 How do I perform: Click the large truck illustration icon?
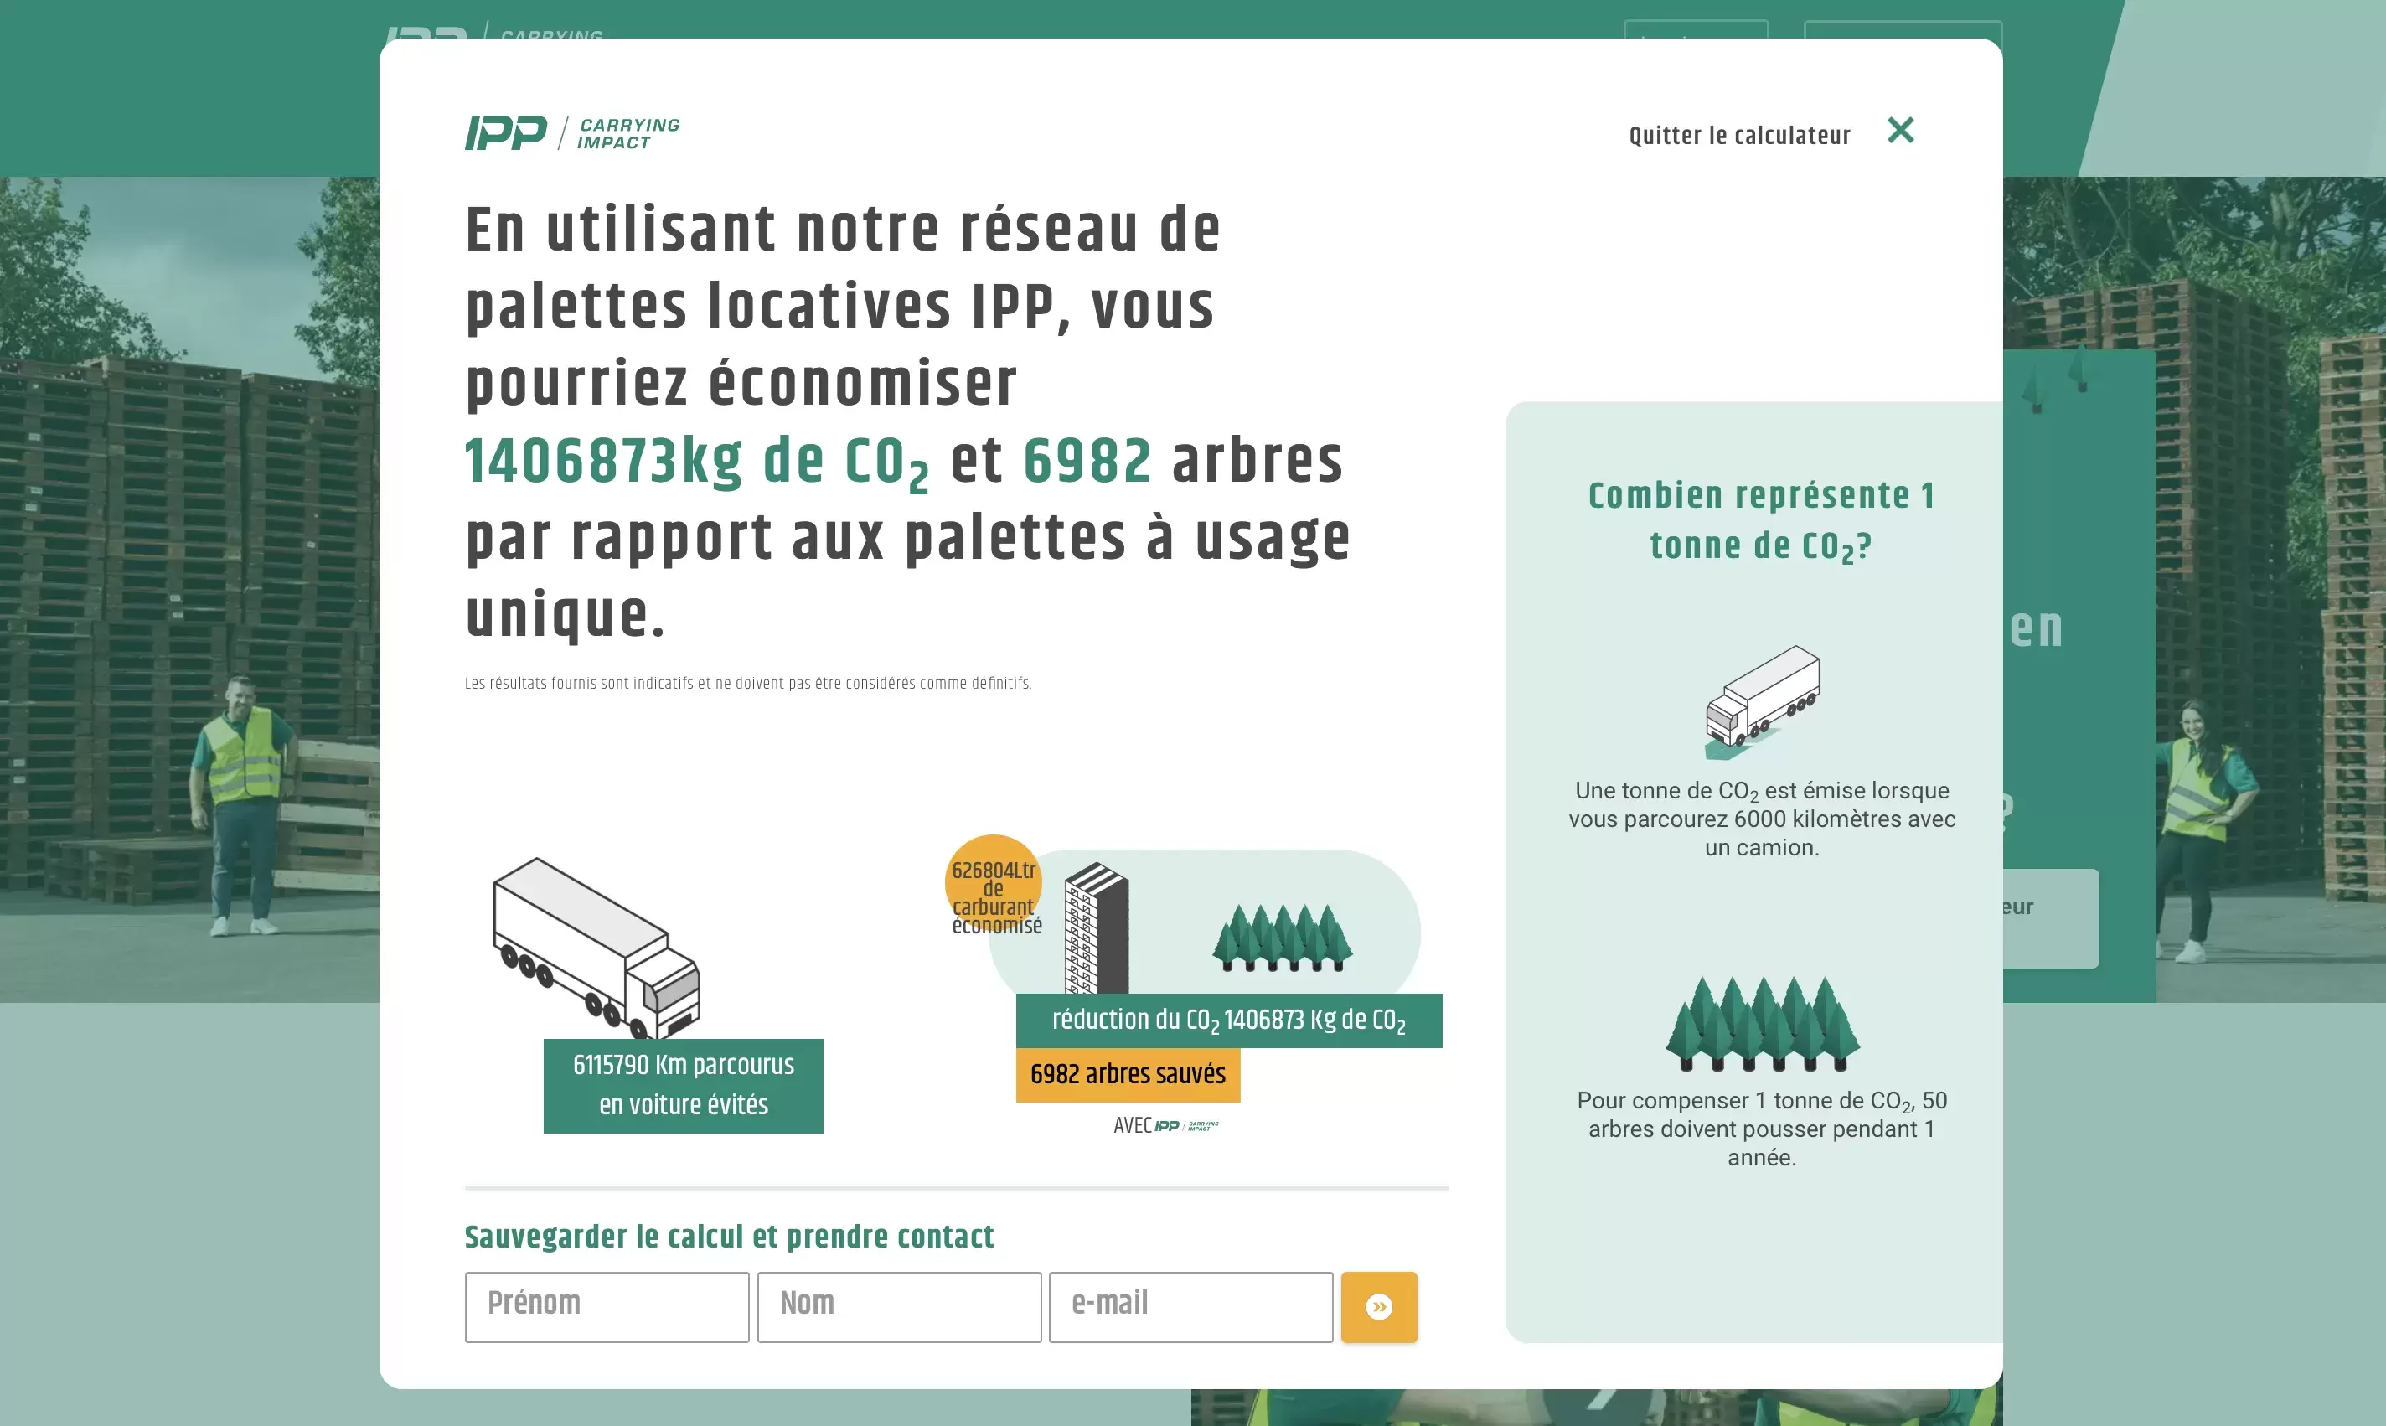coord(596,948)
